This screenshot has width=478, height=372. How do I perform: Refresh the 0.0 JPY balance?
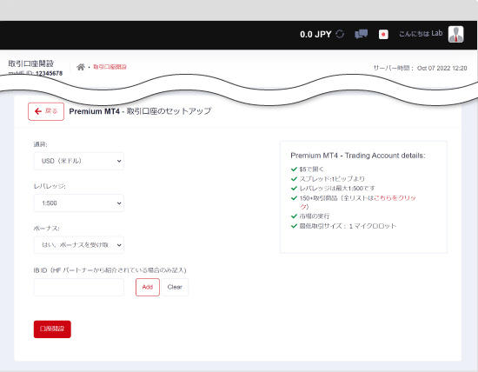point(340,34)
